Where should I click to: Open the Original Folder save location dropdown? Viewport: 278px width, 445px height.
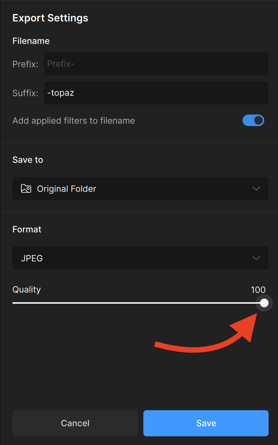140,188
